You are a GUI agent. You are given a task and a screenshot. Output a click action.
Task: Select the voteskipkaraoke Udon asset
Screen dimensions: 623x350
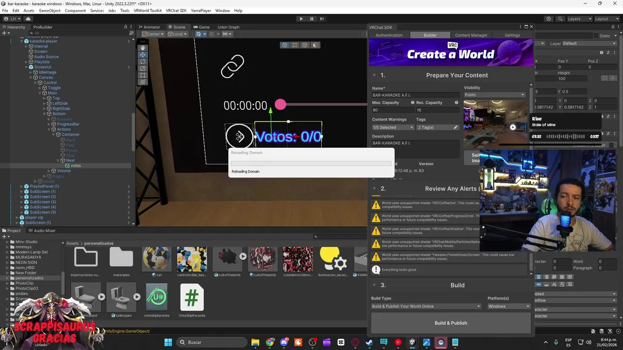[x=157, y=300]
